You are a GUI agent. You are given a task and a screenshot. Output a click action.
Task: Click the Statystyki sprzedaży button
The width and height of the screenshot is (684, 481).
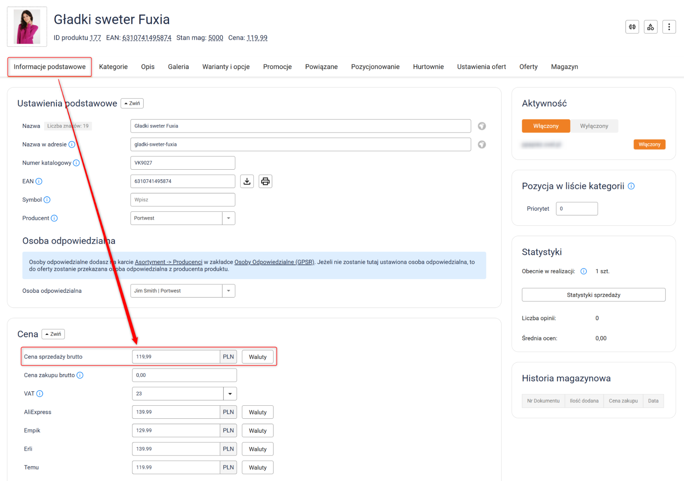tap(593, 295)
